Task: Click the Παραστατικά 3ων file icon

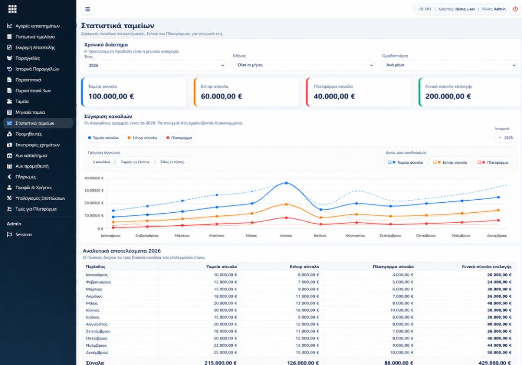Action: pyautogui.click(x=9, y=90)
